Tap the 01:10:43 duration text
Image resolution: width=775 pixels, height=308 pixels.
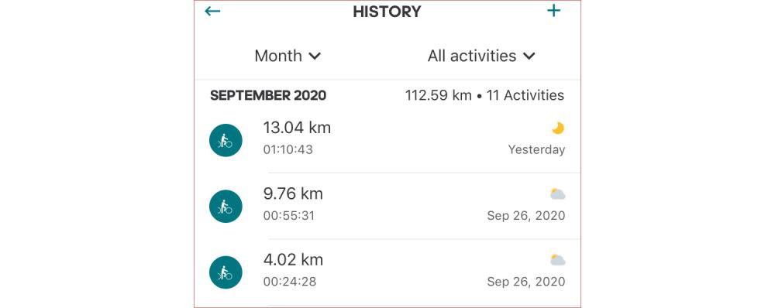click(x=288, y=149)
